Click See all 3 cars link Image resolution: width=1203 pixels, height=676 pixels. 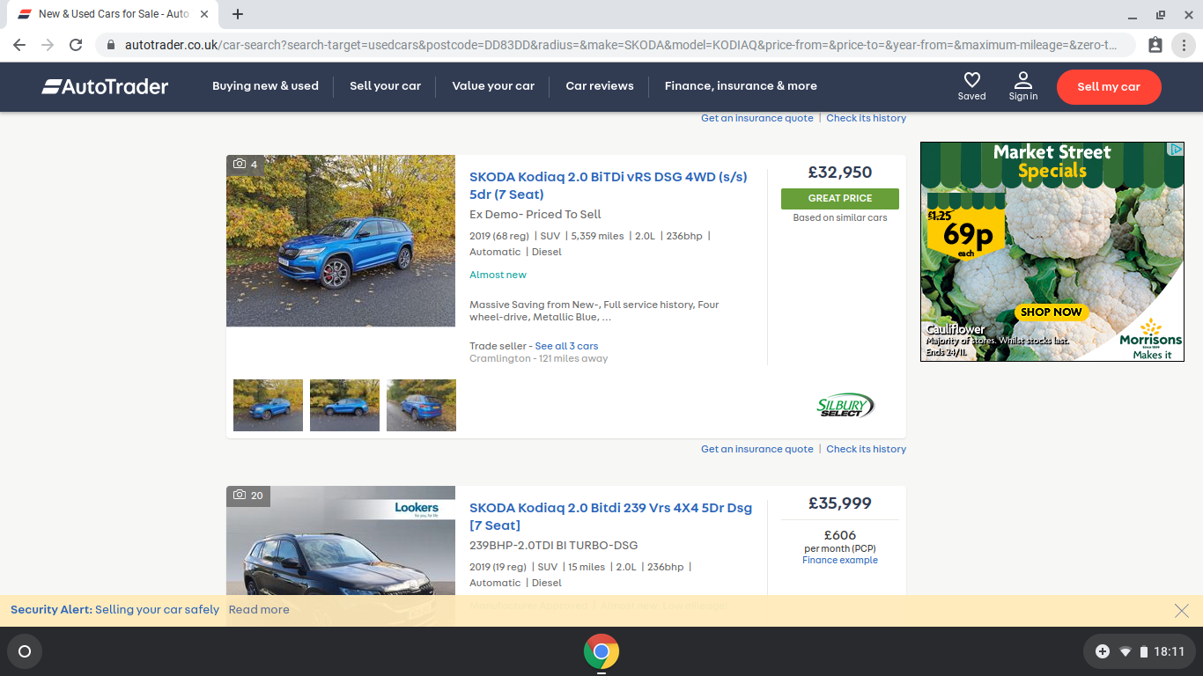click(x=566, y=346)
